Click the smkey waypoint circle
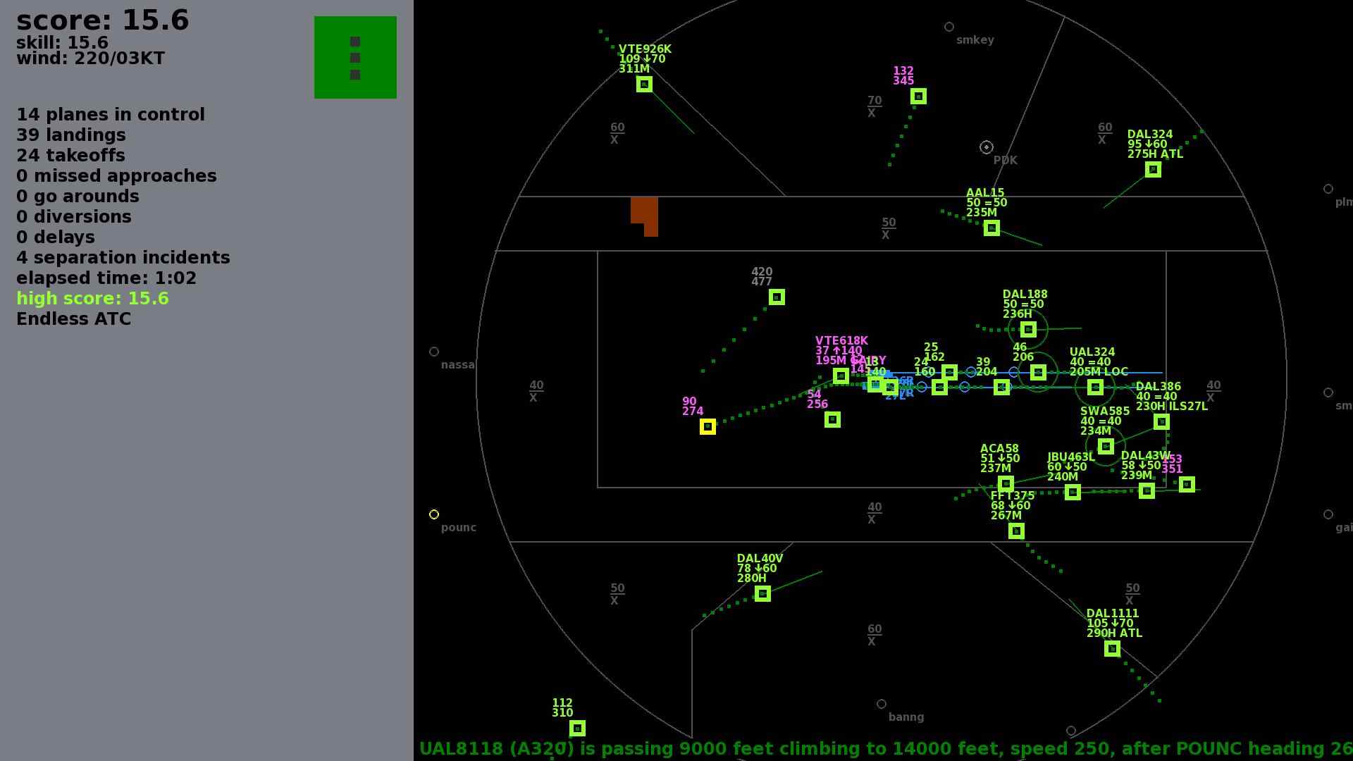 tap(949, 27)
